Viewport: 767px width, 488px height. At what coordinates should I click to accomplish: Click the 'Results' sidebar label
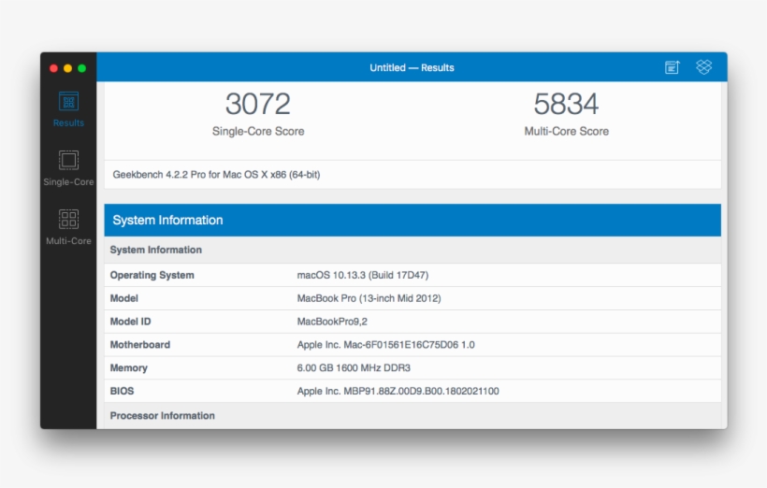click(x=68, y=122)
